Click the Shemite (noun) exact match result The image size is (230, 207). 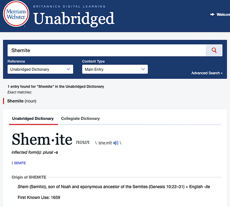[22, 101]
